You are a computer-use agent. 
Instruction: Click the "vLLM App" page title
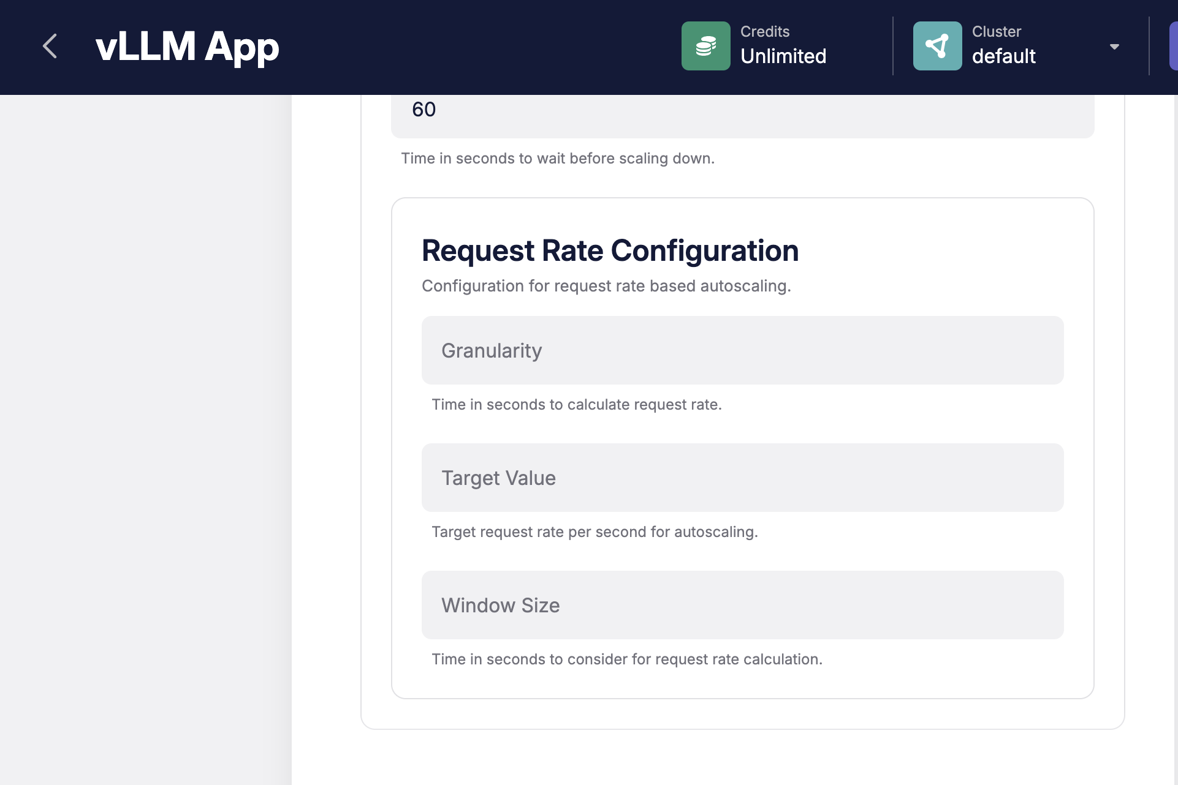click(187, 47)
